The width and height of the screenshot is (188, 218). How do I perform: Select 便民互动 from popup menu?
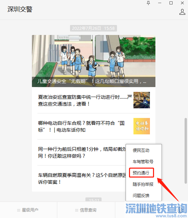[141, 150]
